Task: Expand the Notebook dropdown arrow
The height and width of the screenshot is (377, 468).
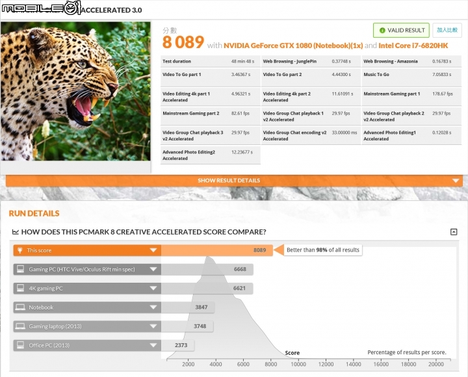Action: click(153, 307)
